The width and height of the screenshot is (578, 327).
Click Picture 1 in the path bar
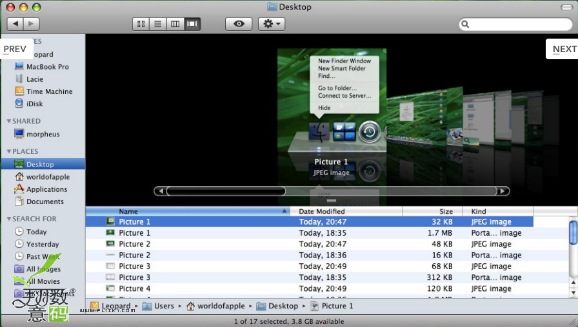[332, 306]
